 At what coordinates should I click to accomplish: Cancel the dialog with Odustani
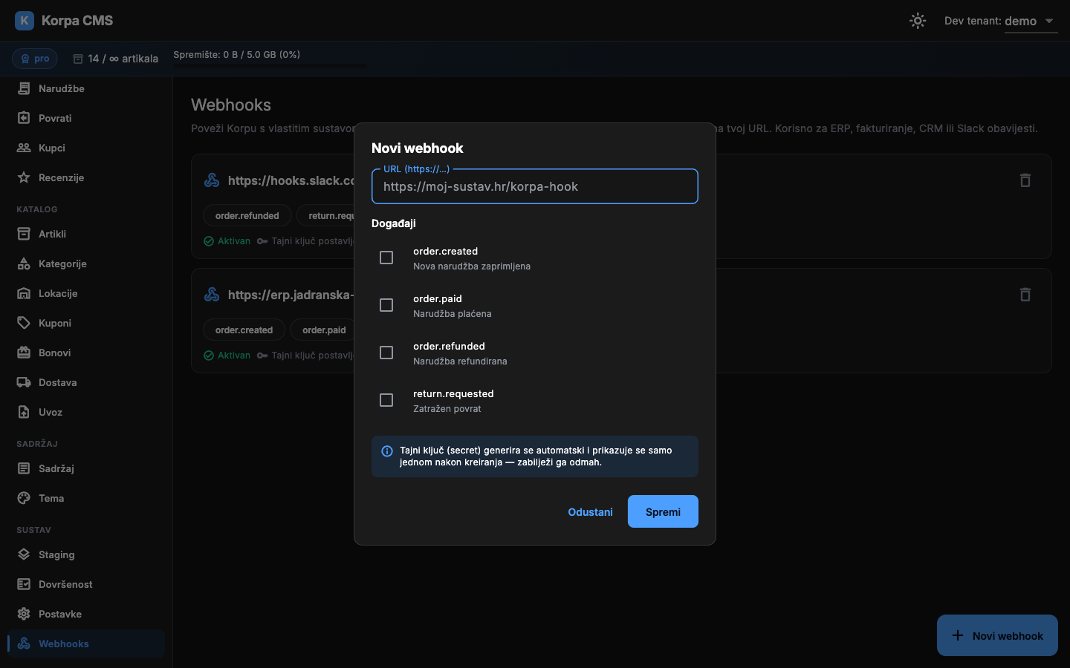point(590,511)
